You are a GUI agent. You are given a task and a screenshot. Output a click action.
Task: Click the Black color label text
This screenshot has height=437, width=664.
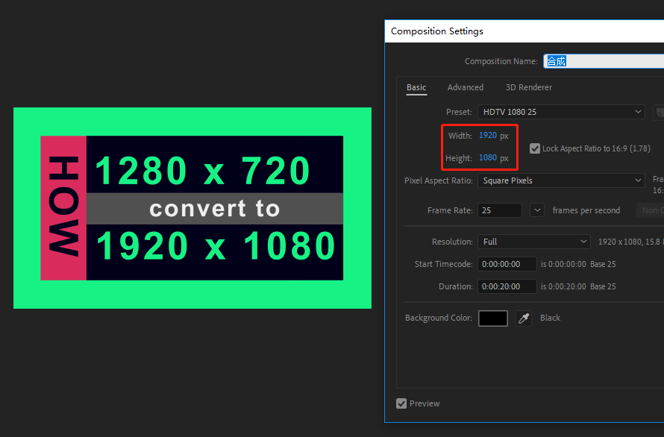[550, 318]
